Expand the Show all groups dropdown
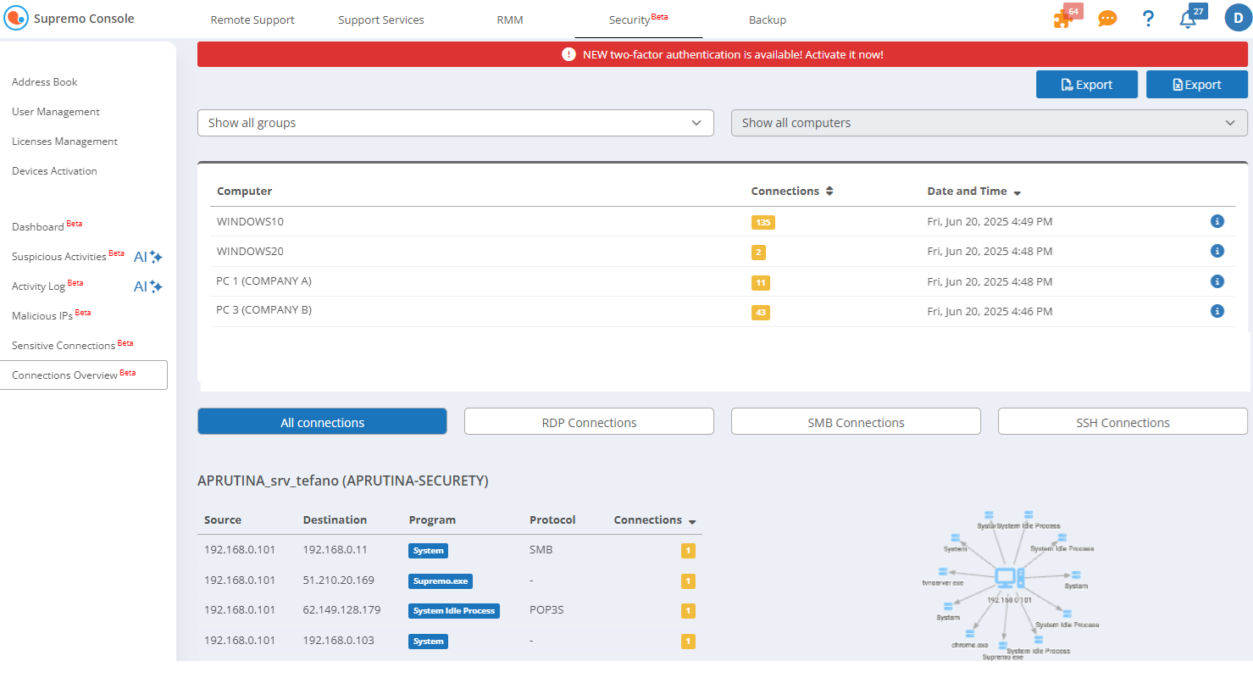The width and height of the screenshot is (1253, 700). point(455,123)
